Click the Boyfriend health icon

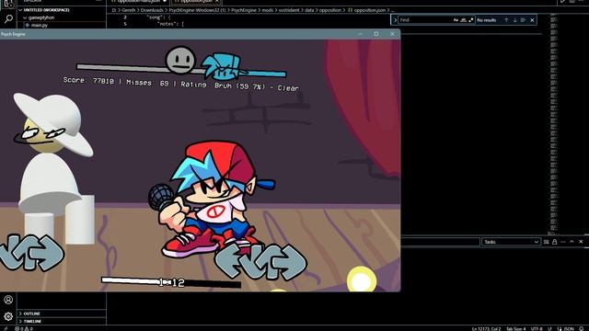(222, 66)
